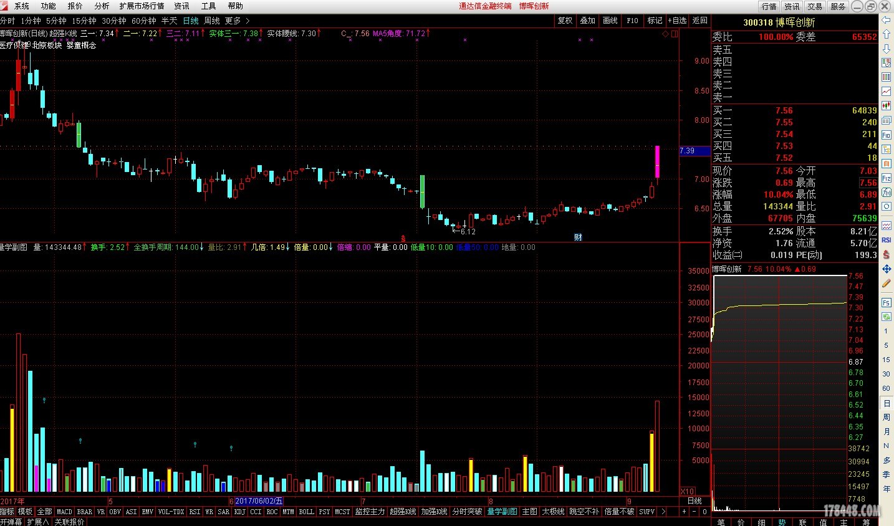Screen dimensions: 894x526
Task: Select the MACD indicator tab
Action: (64, 512)
